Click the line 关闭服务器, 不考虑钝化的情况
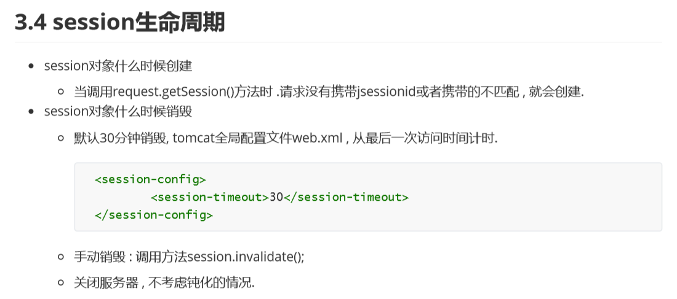The image size is (677, 299). (164, 283)
